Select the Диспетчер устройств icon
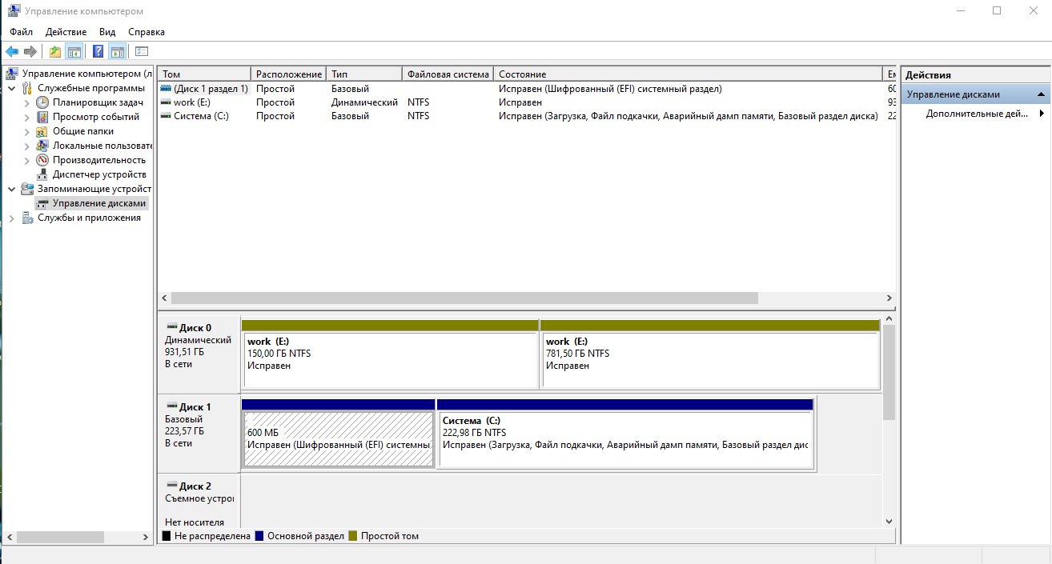 coord(42,174)
